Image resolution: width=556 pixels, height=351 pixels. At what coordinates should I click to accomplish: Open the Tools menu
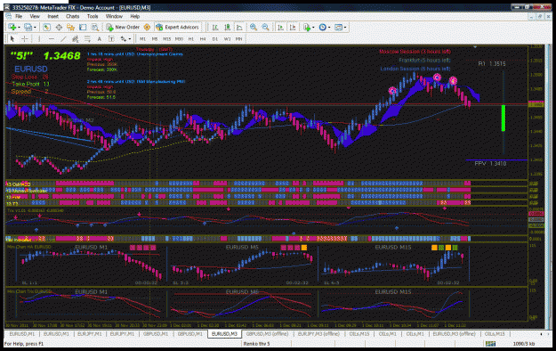(93, 16)
